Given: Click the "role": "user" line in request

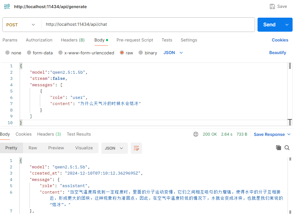Looking at the screenshot, I should 69,97.
